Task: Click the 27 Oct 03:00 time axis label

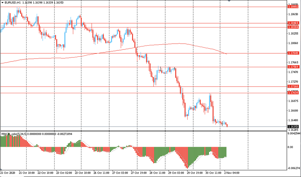Action: tap(120, 173)
